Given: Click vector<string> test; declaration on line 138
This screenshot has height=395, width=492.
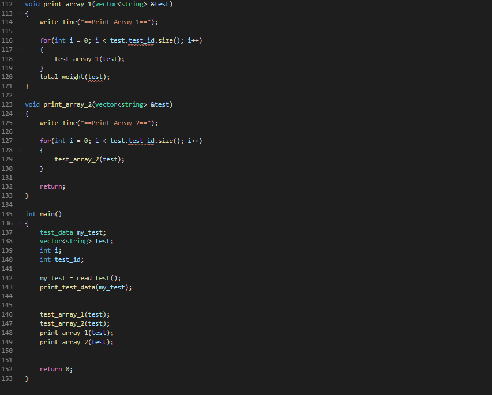Looking at the screenshot, I should (77, 241).
